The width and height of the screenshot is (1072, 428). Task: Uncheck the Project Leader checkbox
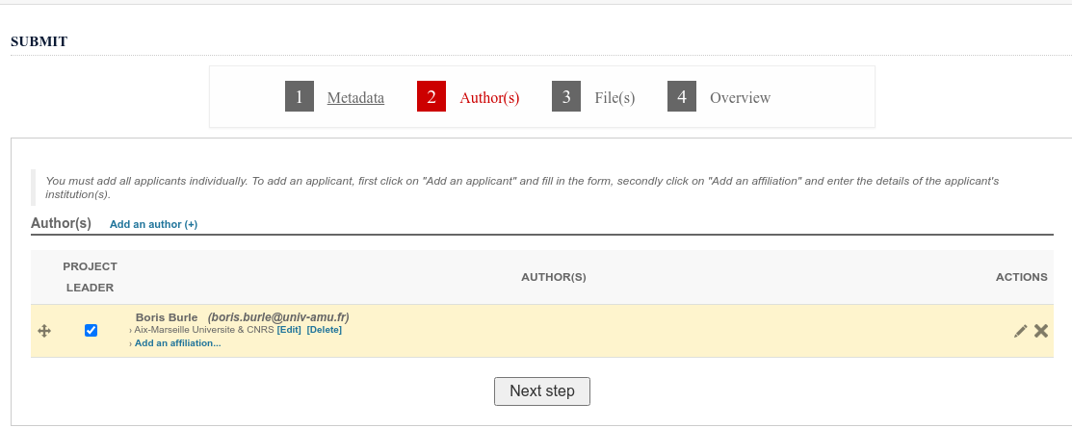tap(91, 331)
